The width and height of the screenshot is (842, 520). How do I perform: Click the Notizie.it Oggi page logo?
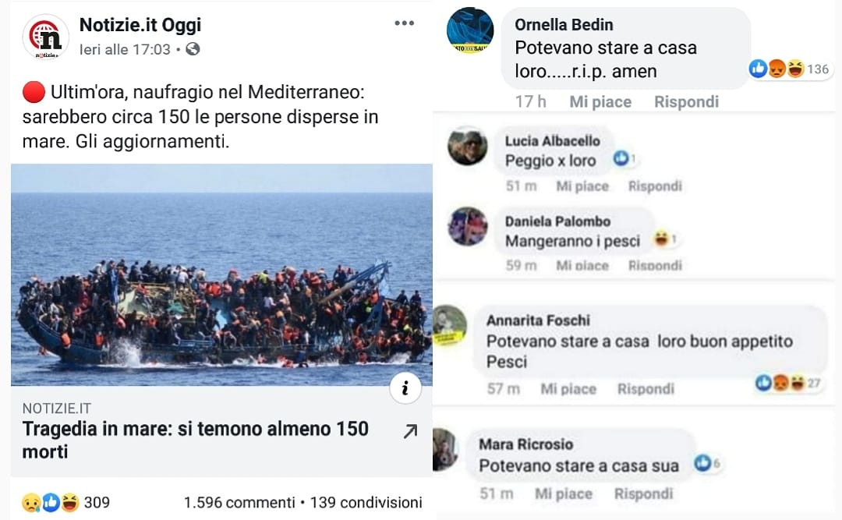(45, 36)
